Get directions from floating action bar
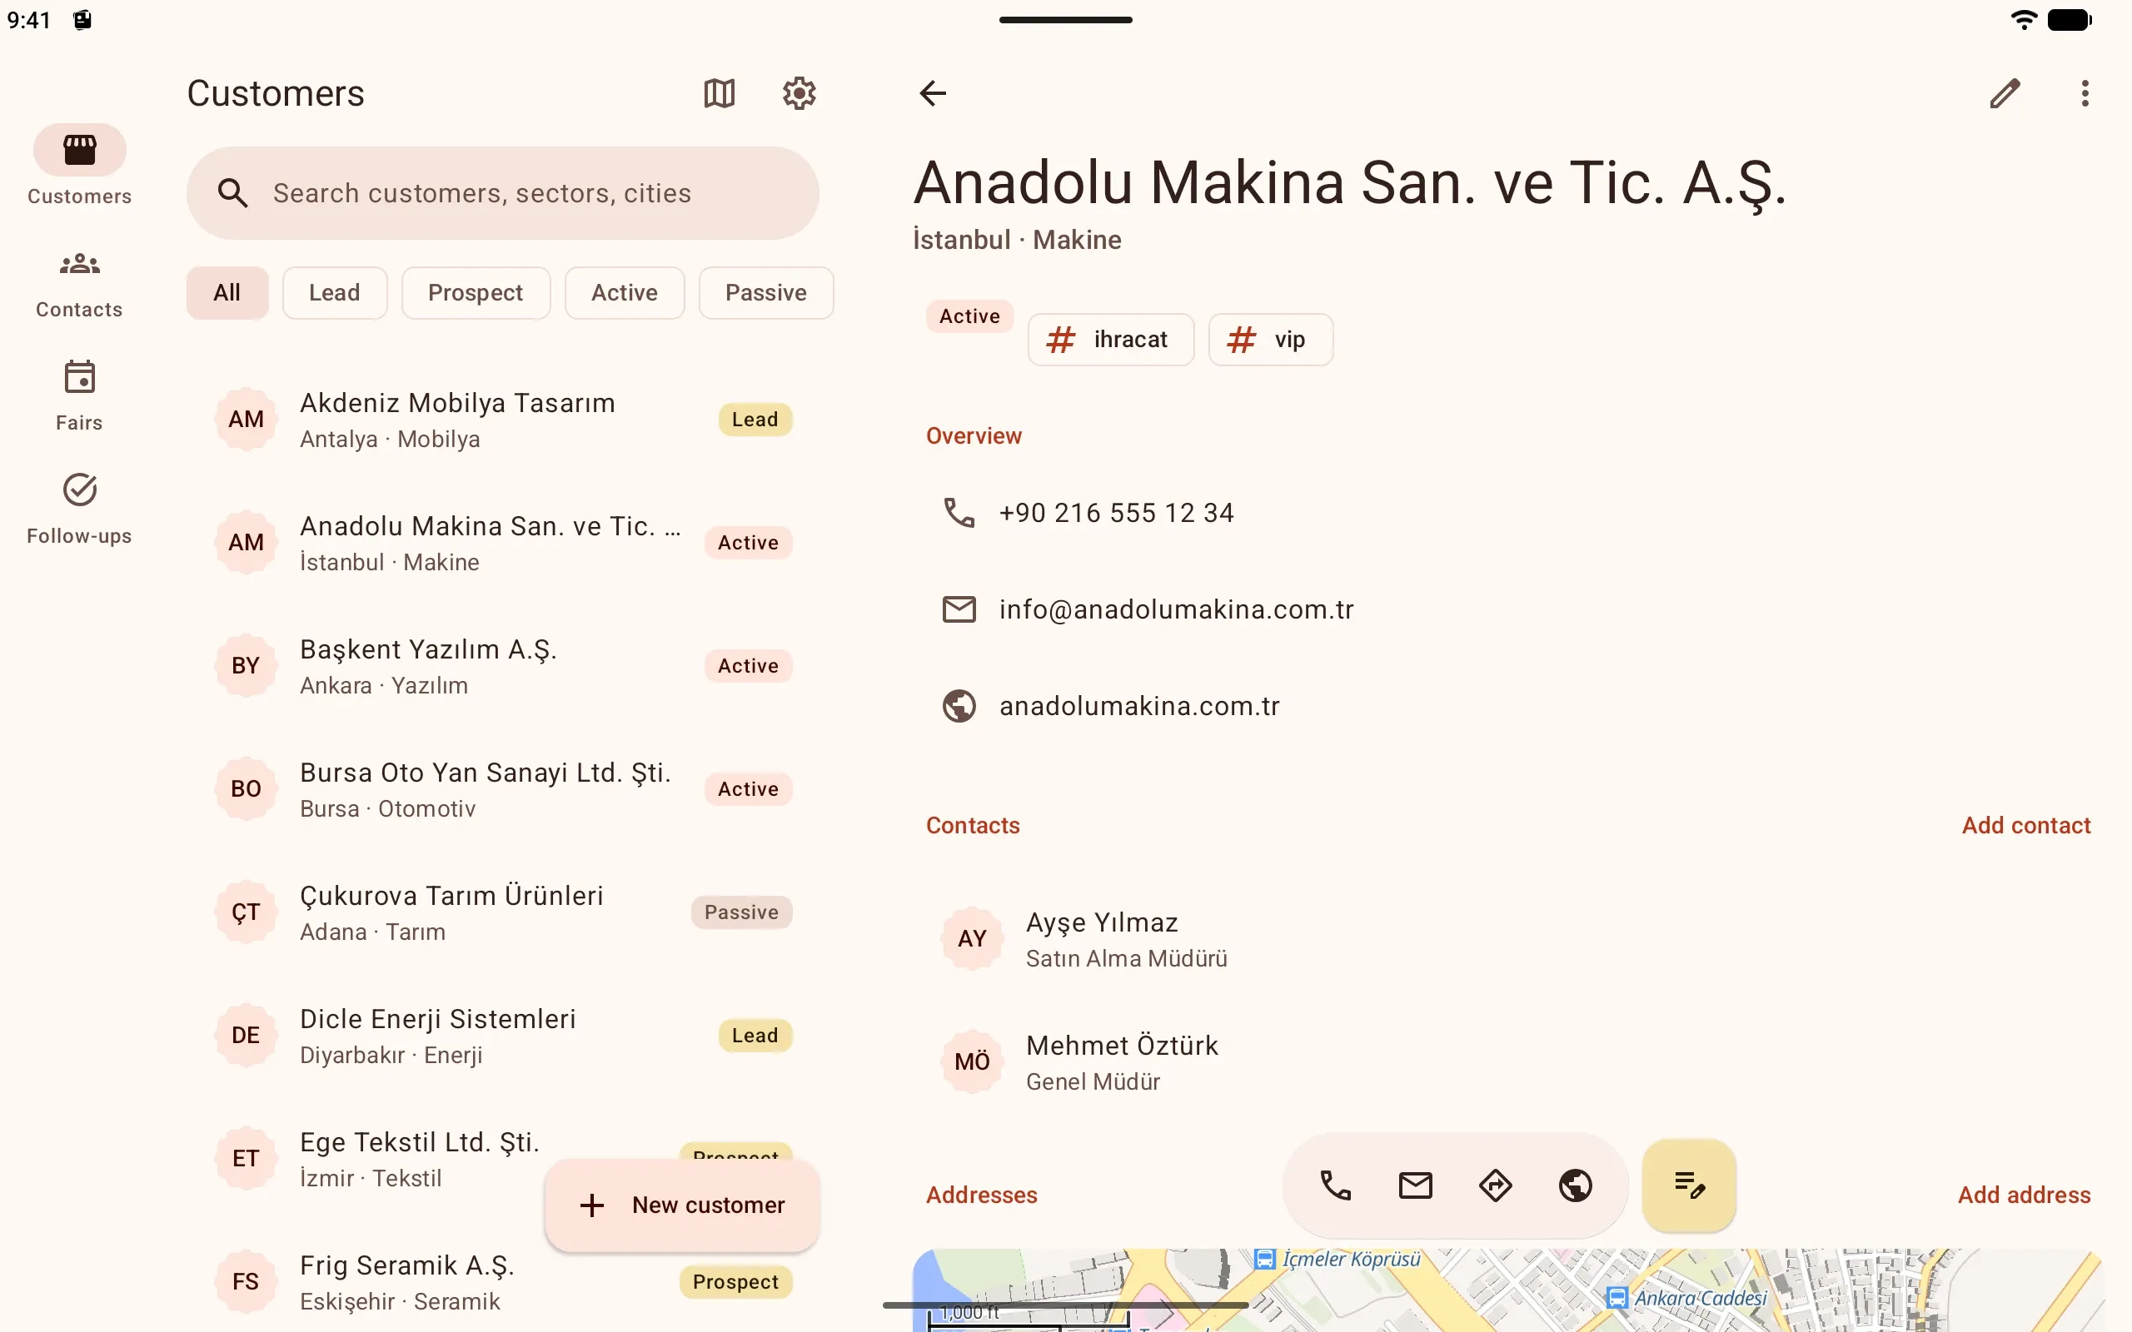Screen dimensions: 2132x1332 coord(1496,1185)
